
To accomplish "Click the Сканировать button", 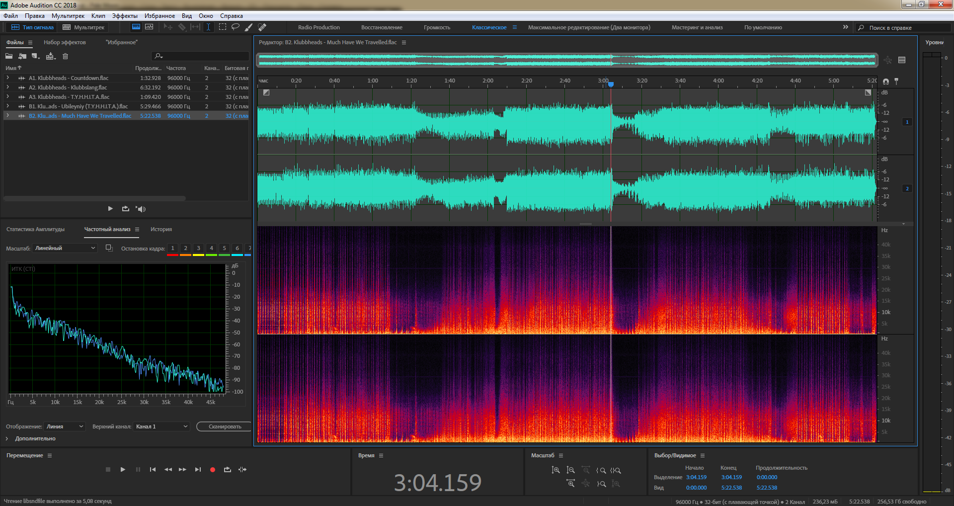I will [225, 426].
